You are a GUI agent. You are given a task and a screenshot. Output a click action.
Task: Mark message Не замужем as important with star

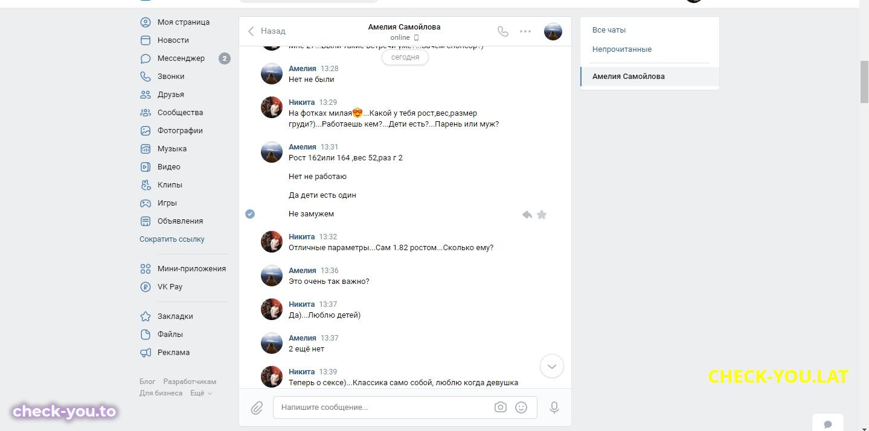point(542,215)
